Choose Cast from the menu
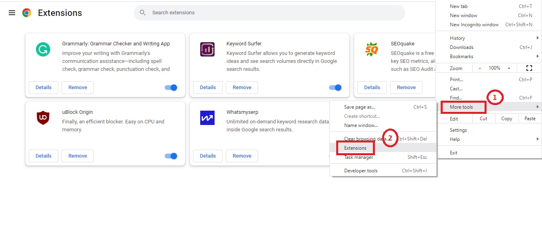 click(x=490, y=89)
